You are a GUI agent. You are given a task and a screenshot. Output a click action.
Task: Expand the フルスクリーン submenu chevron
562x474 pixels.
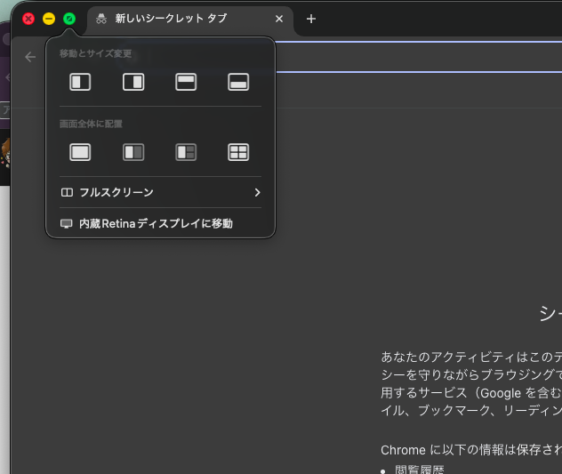click(x=257, y=193)
